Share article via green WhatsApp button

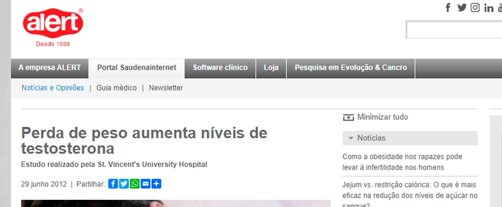[x=135, y=184]
